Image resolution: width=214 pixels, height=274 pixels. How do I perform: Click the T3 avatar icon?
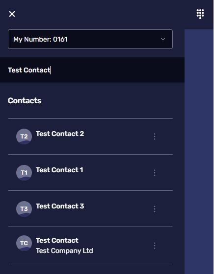click(x=24, y=209)
